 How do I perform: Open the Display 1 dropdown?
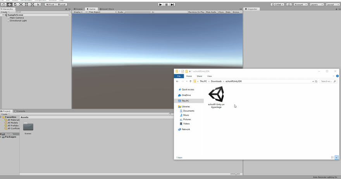pos(80,12)
